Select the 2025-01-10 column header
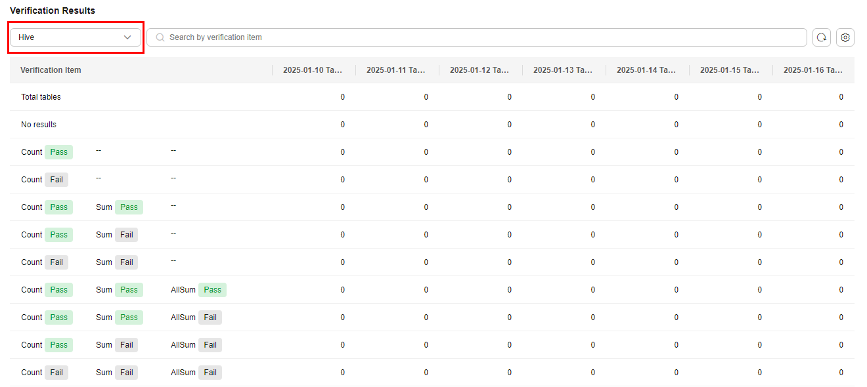Viewport: 867px width, 387px height. 313,70
